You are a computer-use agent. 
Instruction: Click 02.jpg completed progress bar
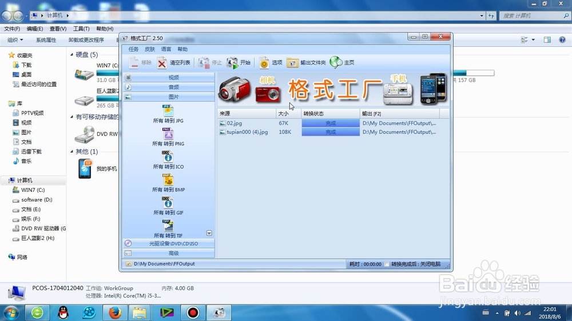click(331, 123)
